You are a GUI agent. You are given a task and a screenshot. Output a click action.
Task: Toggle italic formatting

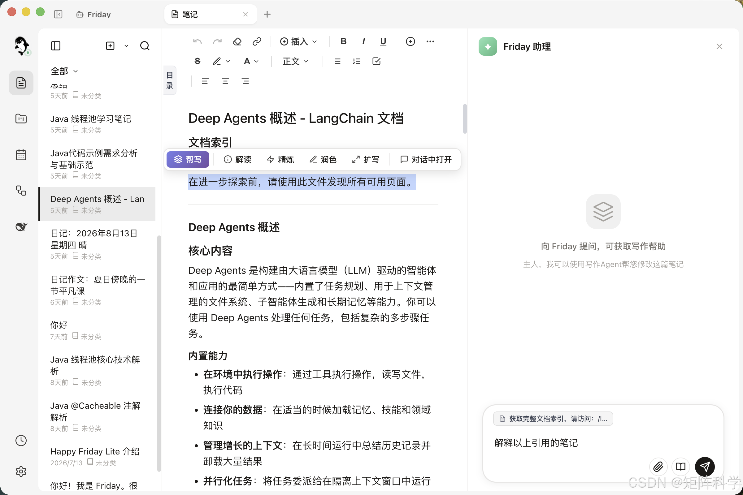(x=363, y=41)
